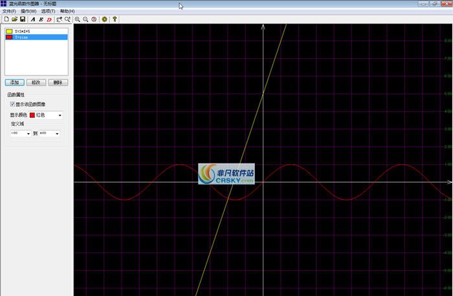453x296 pixels.
Task: Click the curve-with-arrow toolbar icon
Action: click(60, 19)
